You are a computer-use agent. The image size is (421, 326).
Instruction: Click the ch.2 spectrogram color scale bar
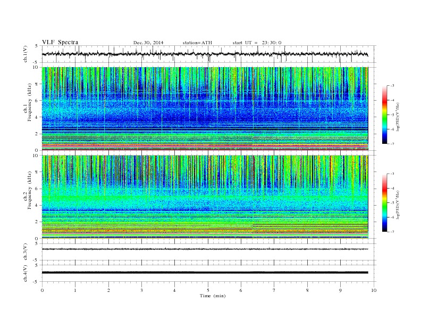[x=385, y=203]
